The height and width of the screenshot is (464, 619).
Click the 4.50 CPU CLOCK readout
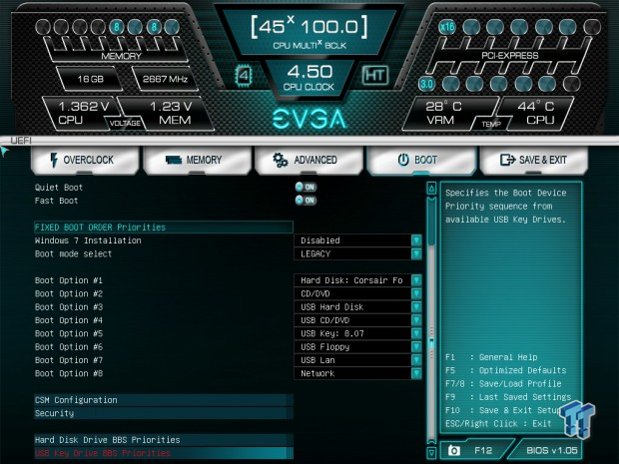pos(309,78)
